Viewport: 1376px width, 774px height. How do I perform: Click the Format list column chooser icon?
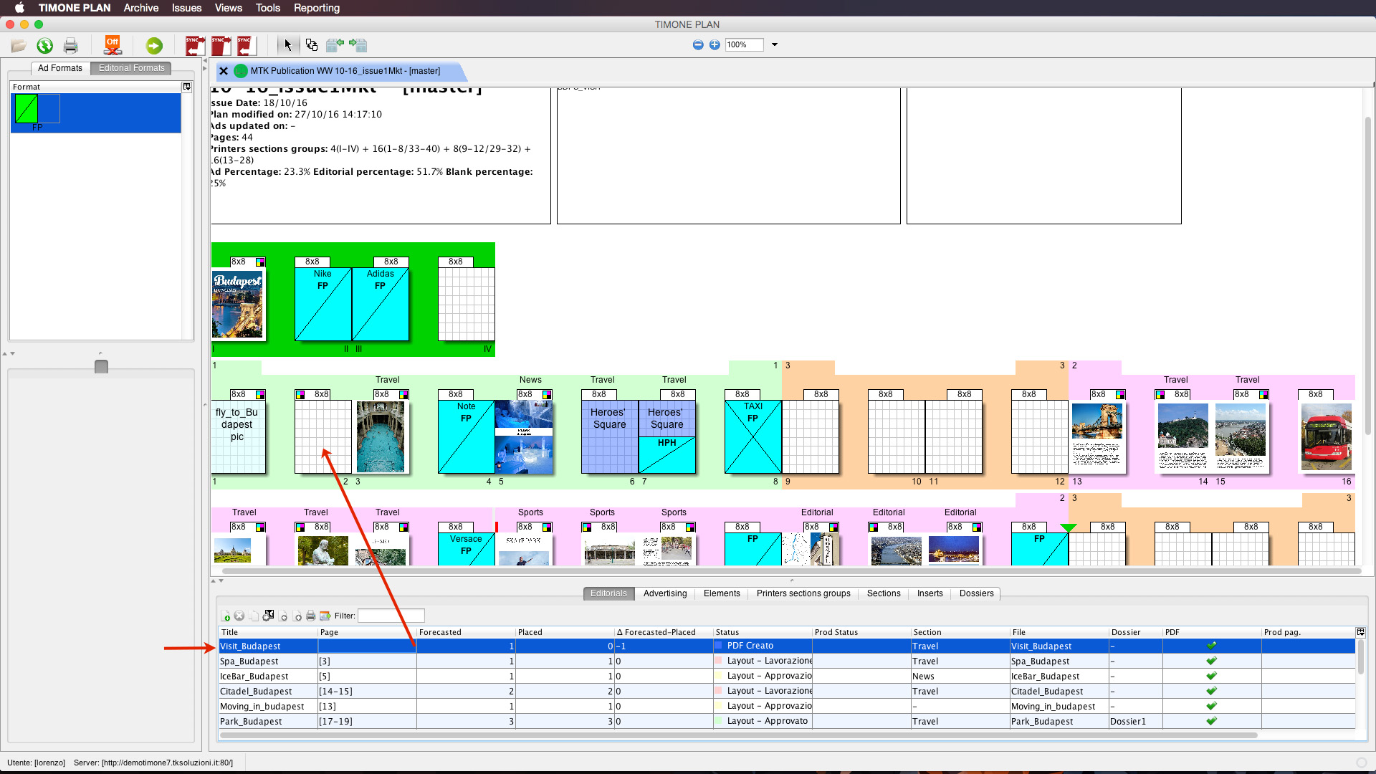187,87
